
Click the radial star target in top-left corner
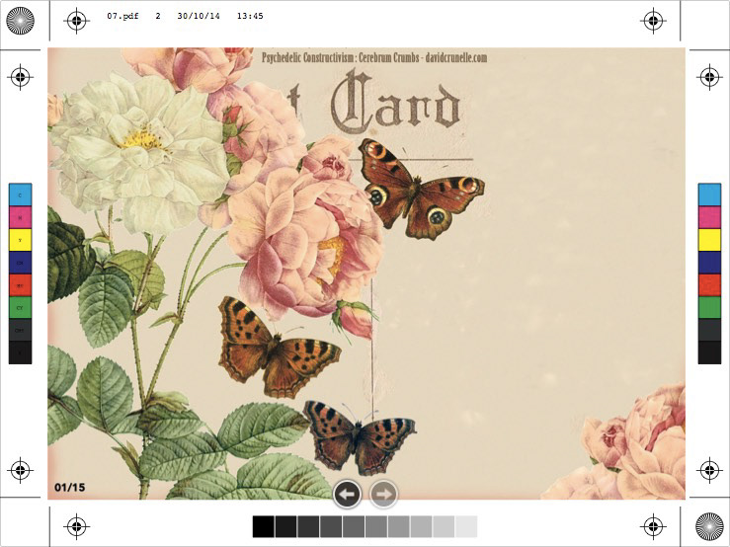tap(20, 19)
